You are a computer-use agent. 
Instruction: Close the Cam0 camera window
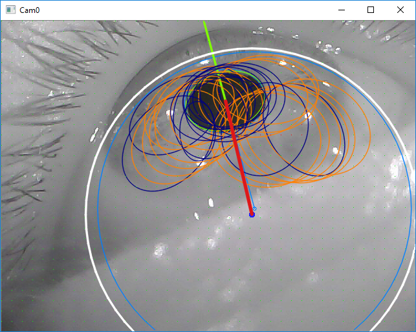tap(400, 10)
